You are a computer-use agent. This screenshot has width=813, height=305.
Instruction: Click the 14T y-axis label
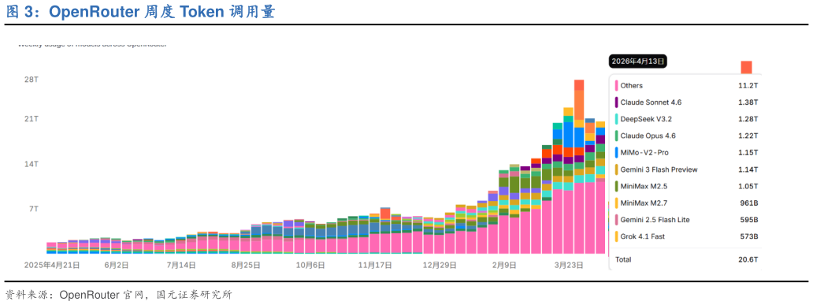coord(31,164)
